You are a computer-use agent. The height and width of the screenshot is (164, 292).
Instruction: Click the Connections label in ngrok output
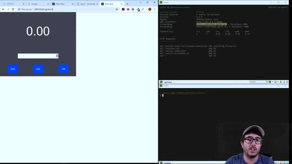pos(167,31)
